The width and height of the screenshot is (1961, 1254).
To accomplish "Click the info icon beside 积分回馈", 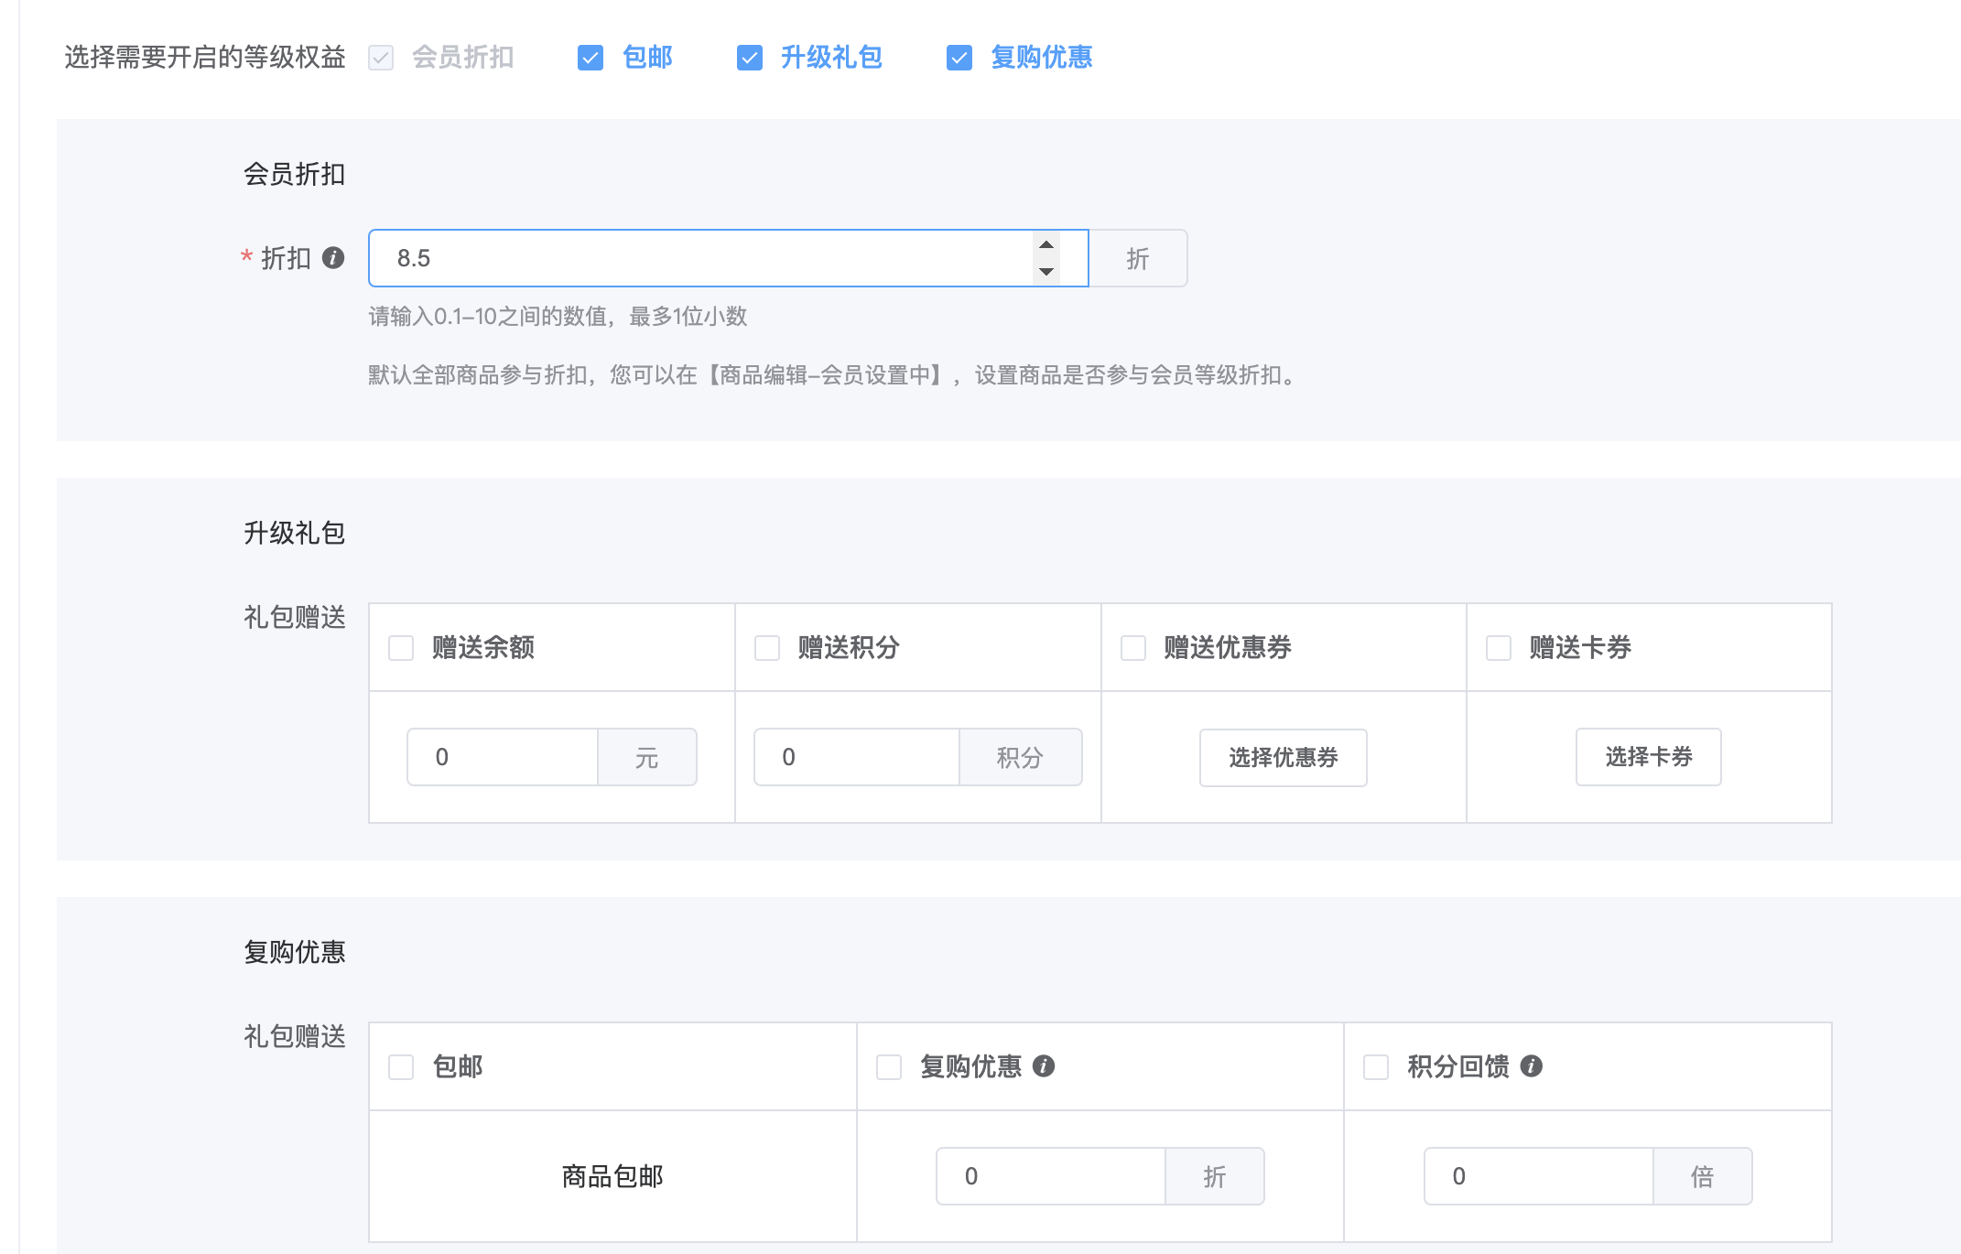I will [1532, 1066].
